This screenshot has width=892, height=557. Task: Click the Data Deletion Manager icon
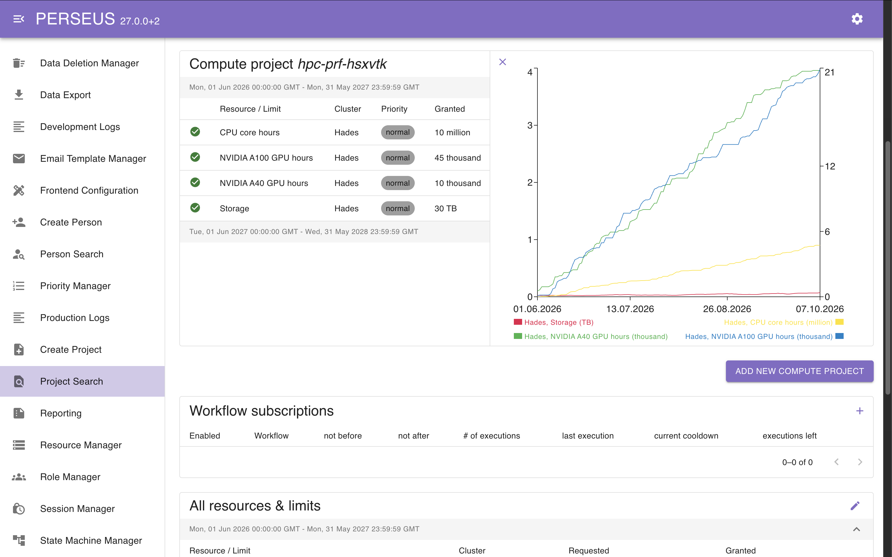pyautogui.click(x=19, y=63)
